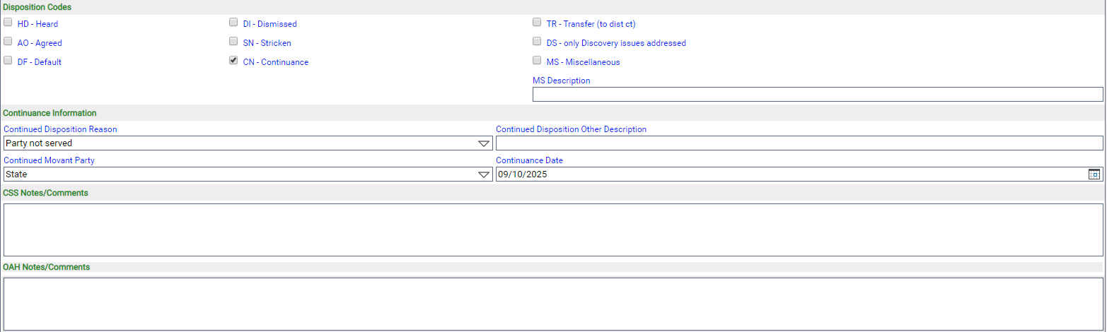
Task: Check the TR - Transfer checkbox
Action: pos(537,23)
